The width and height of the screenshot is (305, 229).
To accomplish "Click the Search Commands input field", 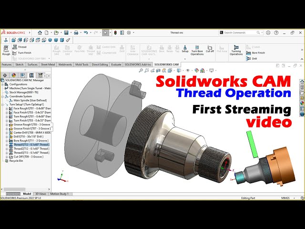I will (240, 32).
